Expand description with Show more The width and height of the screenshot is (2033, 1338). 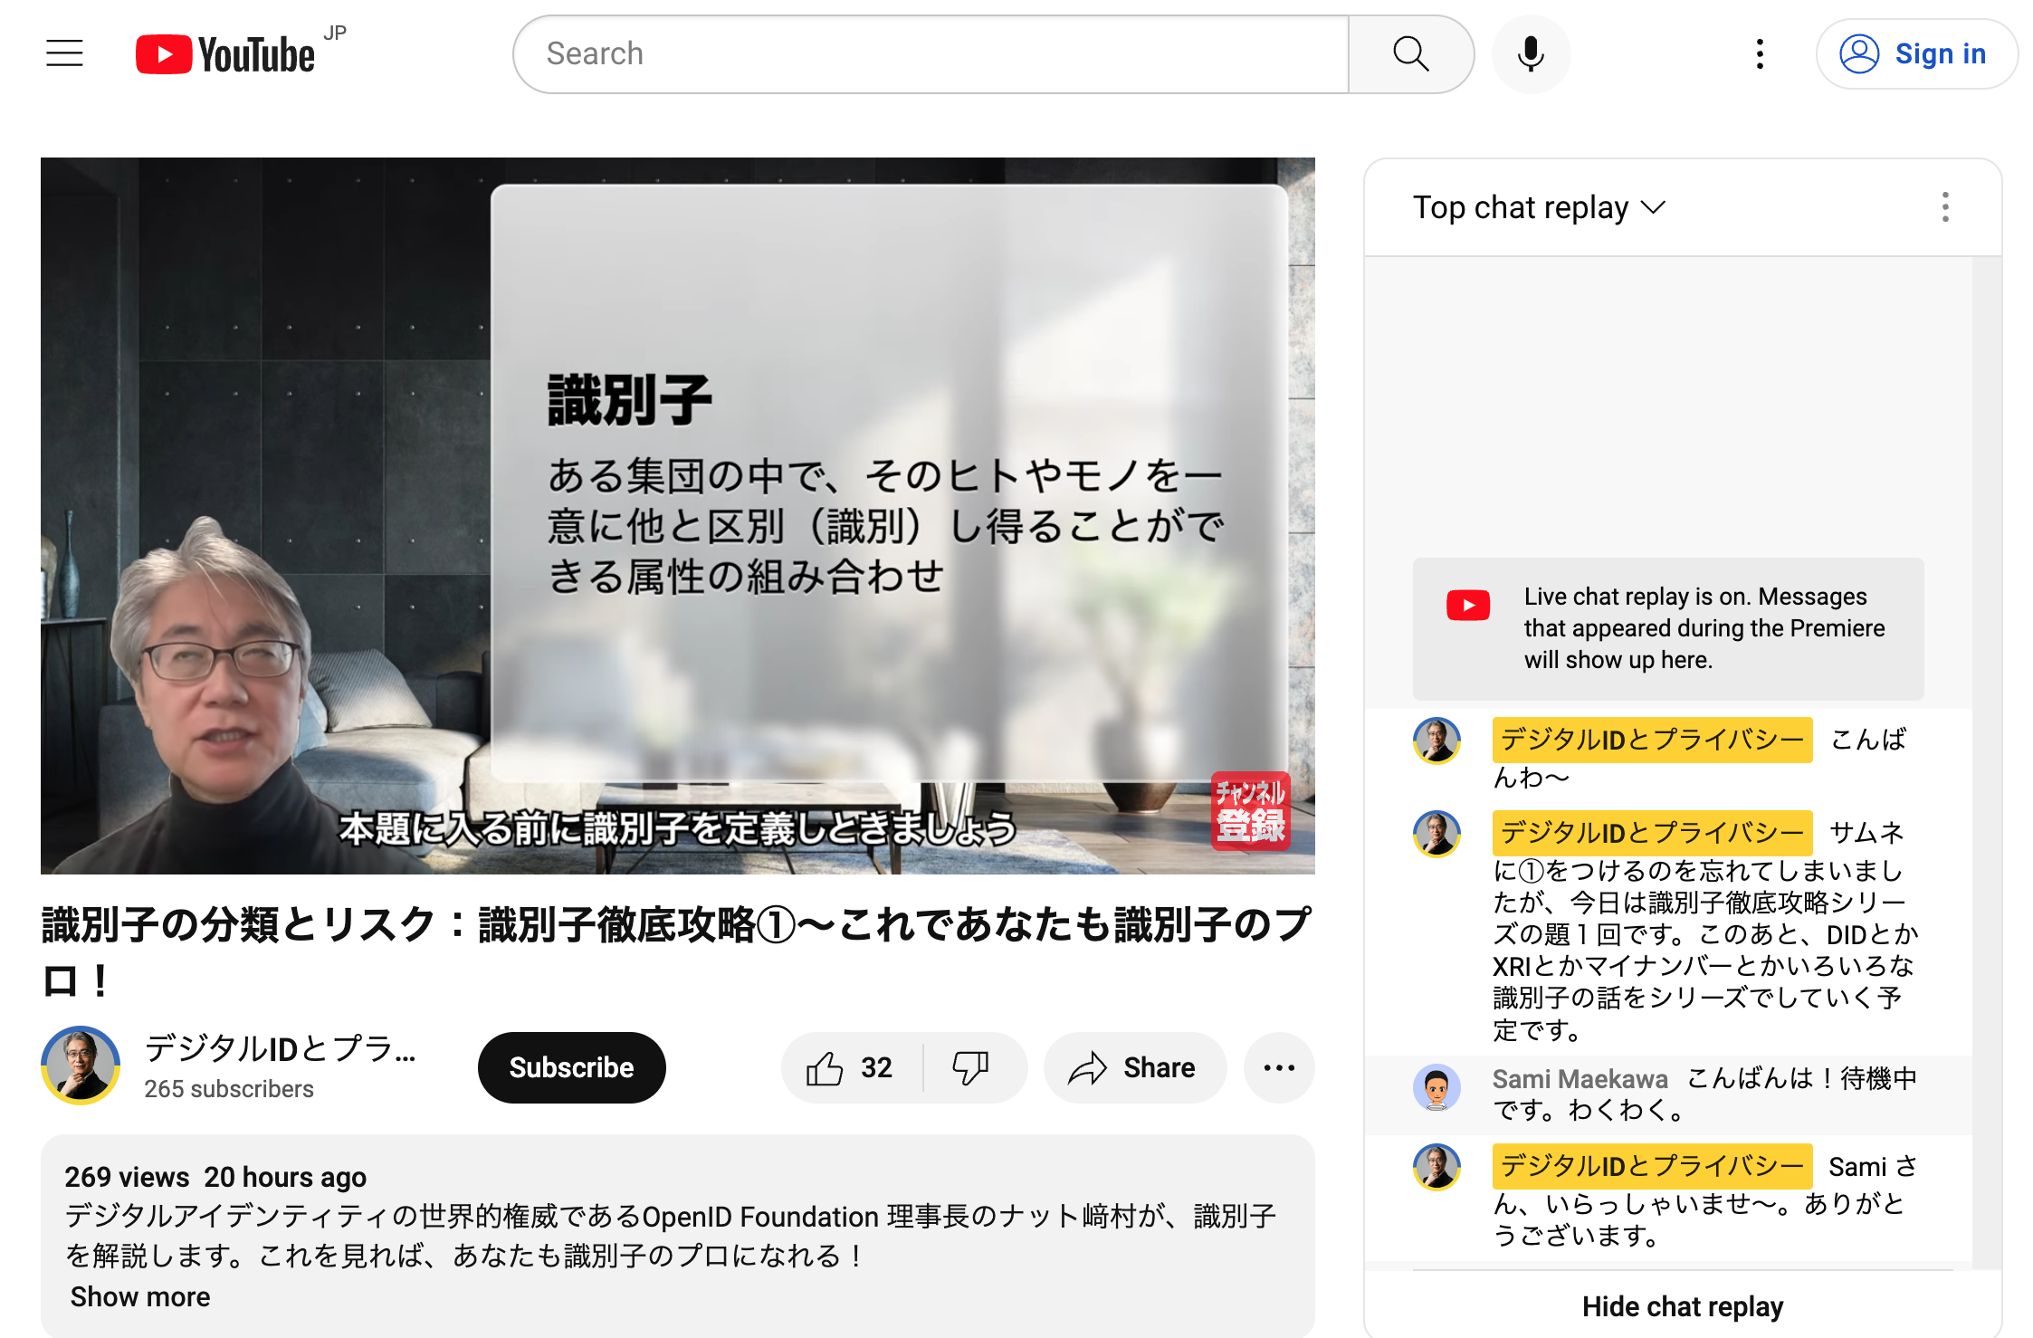(140, 1296)
